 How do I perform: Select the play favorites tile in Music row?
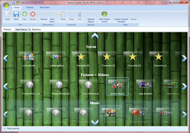pos(138,115)
